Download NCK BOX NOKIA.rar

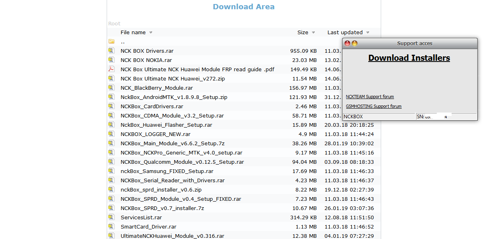pos(146,60)
